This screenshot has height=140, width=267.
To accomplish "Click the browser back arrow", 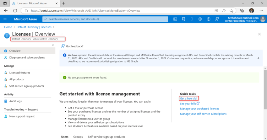I will tap(6, 11).
